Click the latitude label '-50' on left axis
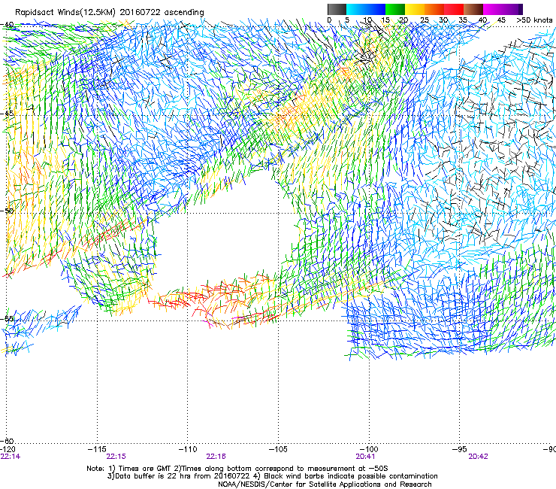556x489 pixels. coord(7,211)
